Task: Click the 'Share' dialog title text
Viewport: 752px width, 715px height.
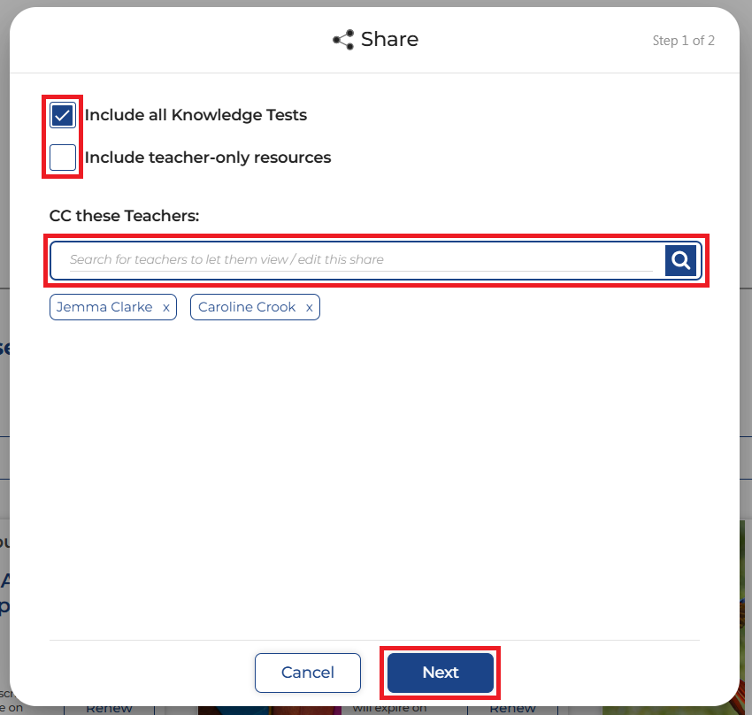Action: click(x=389, y=40)
